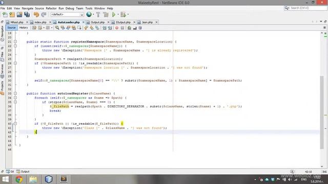Click the Undo arrow icon
Viewport: 328px width, 184px height.
(36, 14)
